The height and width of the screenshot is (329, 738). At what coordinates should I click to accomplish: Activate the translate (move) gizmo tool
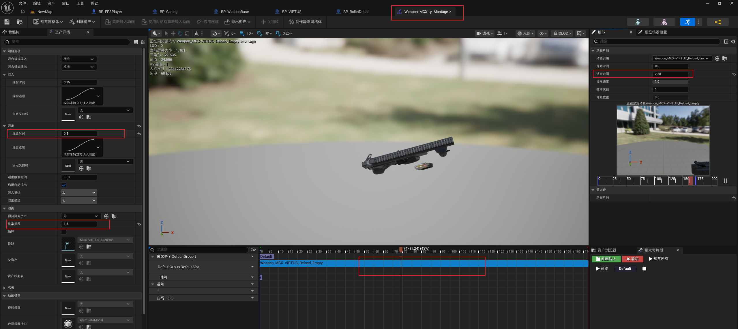click(x=173, y=33)
